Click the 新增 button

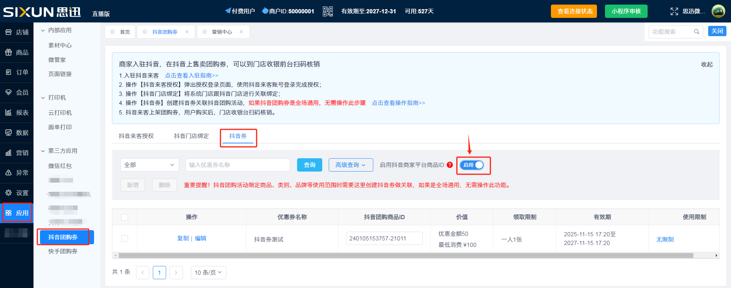click(133, 185)
